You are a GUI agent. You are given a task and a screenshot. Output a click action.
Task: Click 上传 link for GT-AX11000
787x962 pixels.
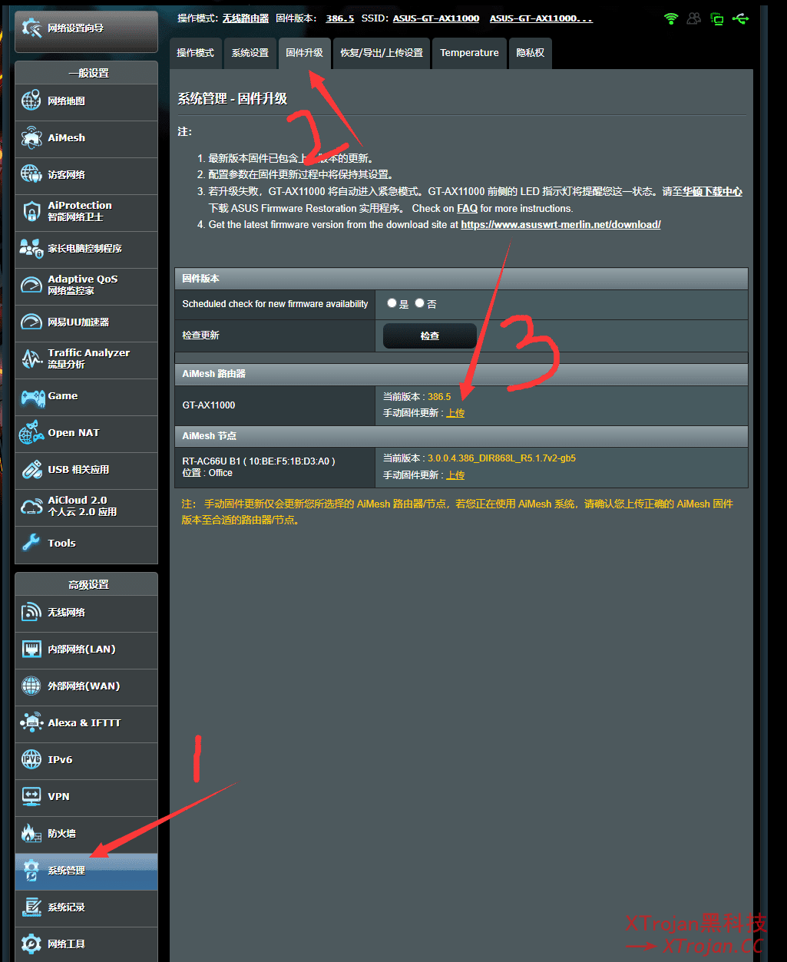click(455, 413)
